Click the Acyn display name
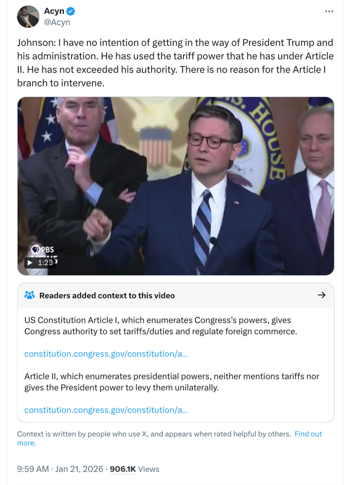 (54, 12)
